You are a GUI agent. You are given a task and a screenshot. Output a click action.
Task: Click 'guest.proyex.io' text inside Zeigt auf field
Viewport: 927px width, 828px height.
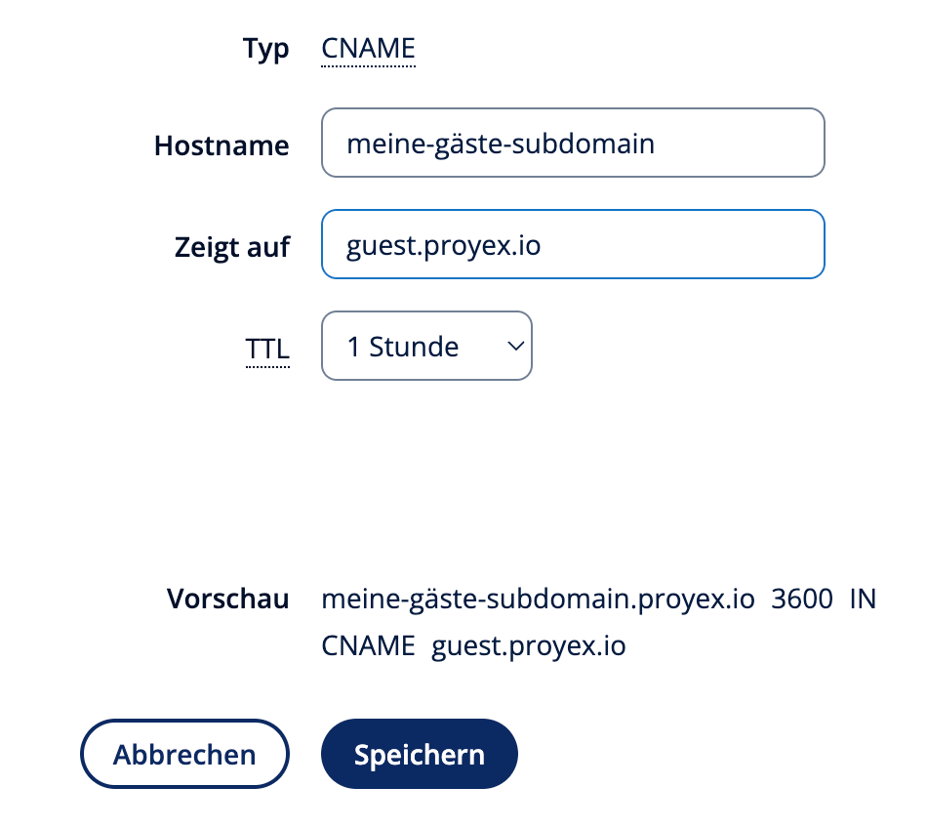click(443, 246)
